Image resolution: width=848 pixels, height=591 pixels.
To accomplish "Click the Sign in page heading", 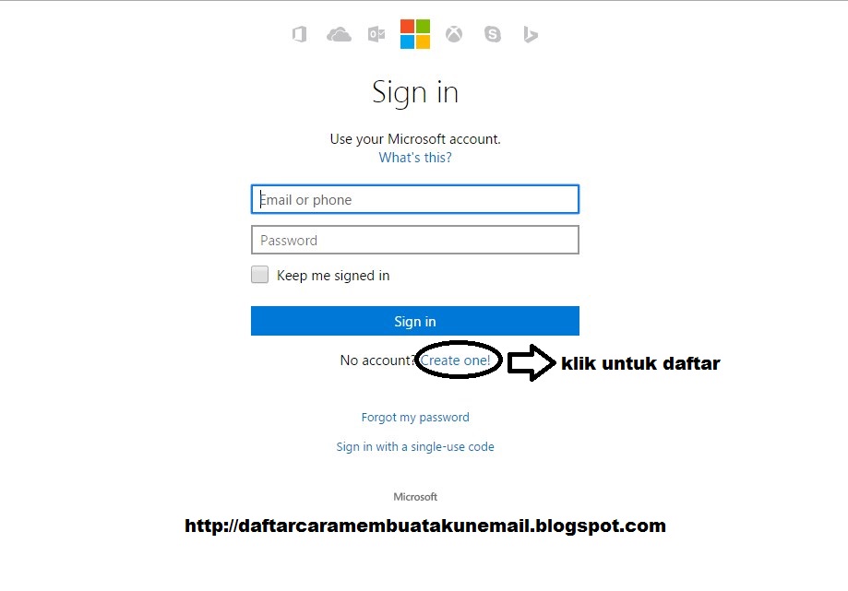I will click(x=415, y=92).
